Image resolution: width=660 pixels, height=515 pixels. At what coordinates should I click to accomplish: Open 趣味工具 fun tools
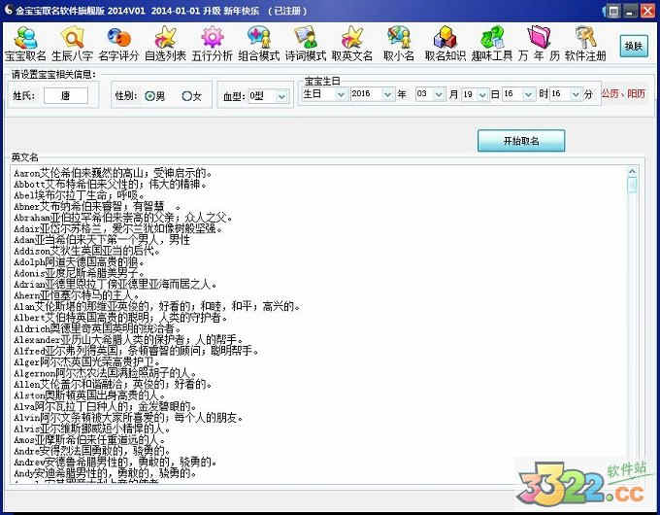tap(492, 44)
